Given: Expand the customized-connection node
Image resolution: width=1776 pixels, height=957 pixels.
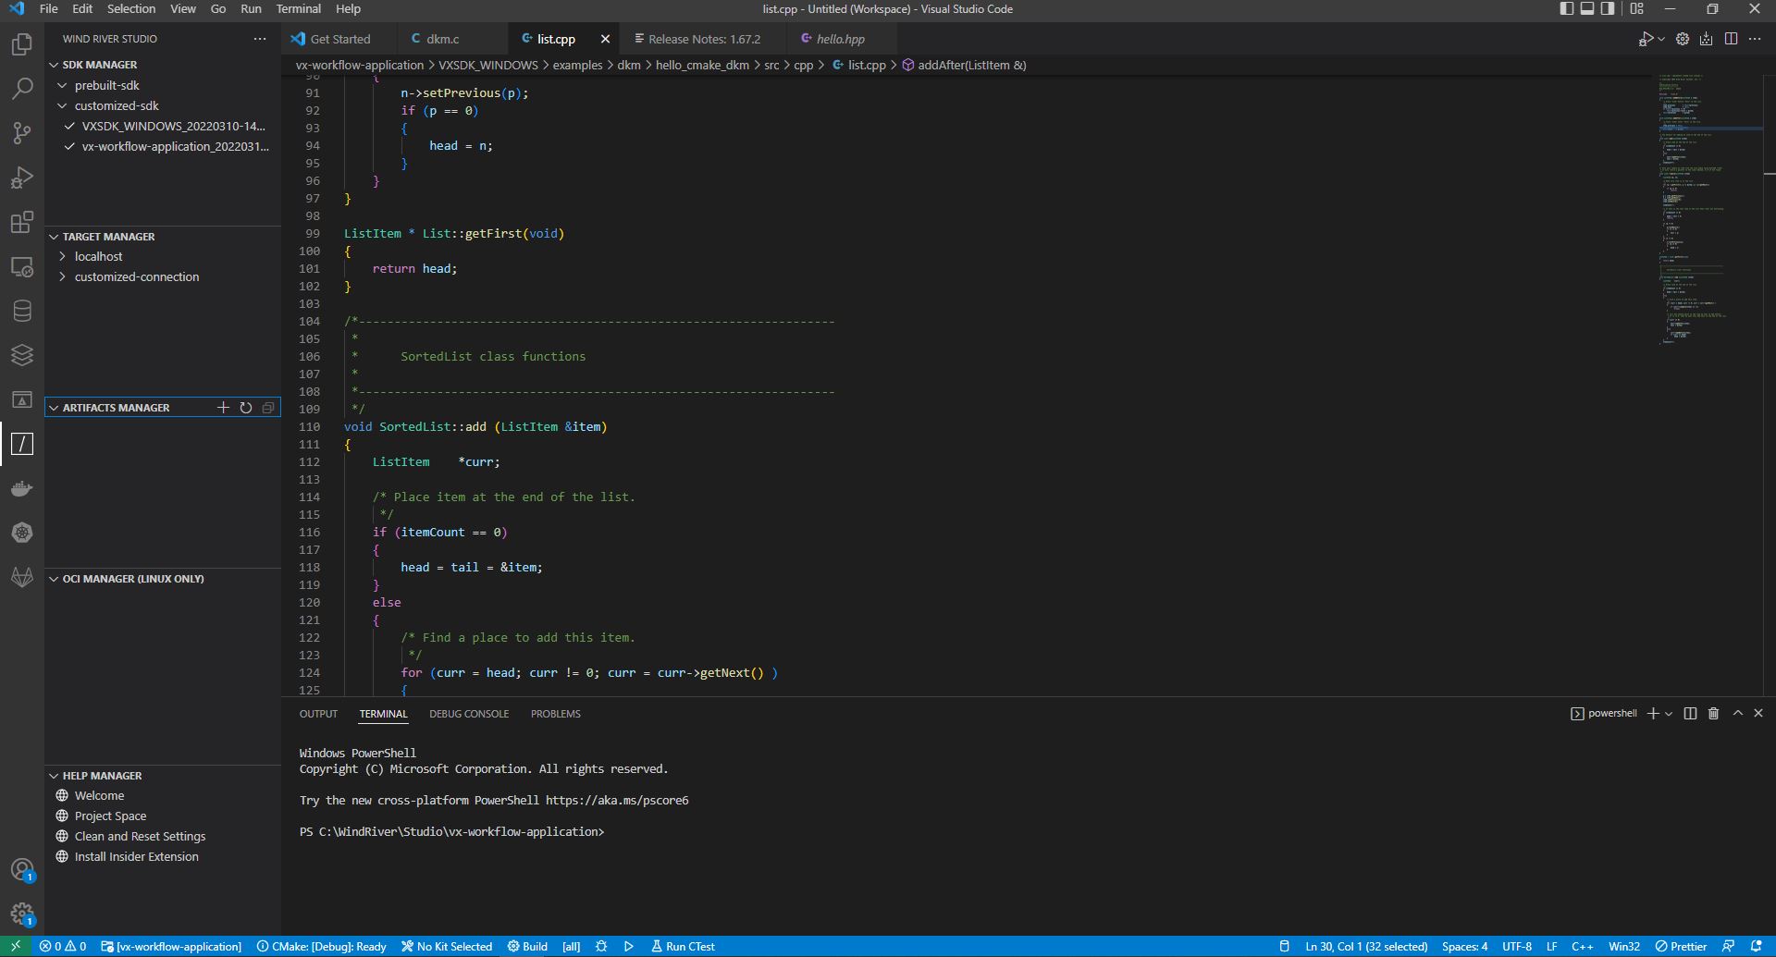Looking at the screenshot, I should (63, 277).
